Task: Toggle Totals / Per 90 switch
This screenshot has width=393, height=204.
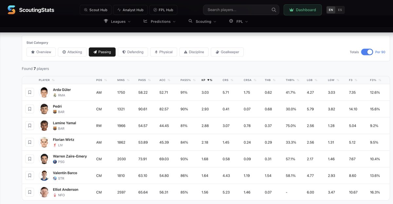Action: click(367, 52)
